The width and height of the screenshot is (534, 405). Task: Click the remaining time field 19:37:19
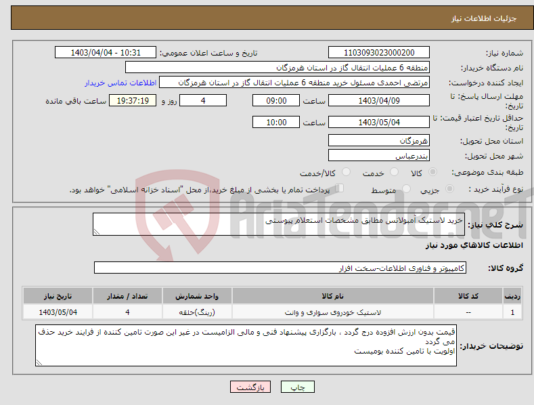pyautogui.click(x=133, y=100)
